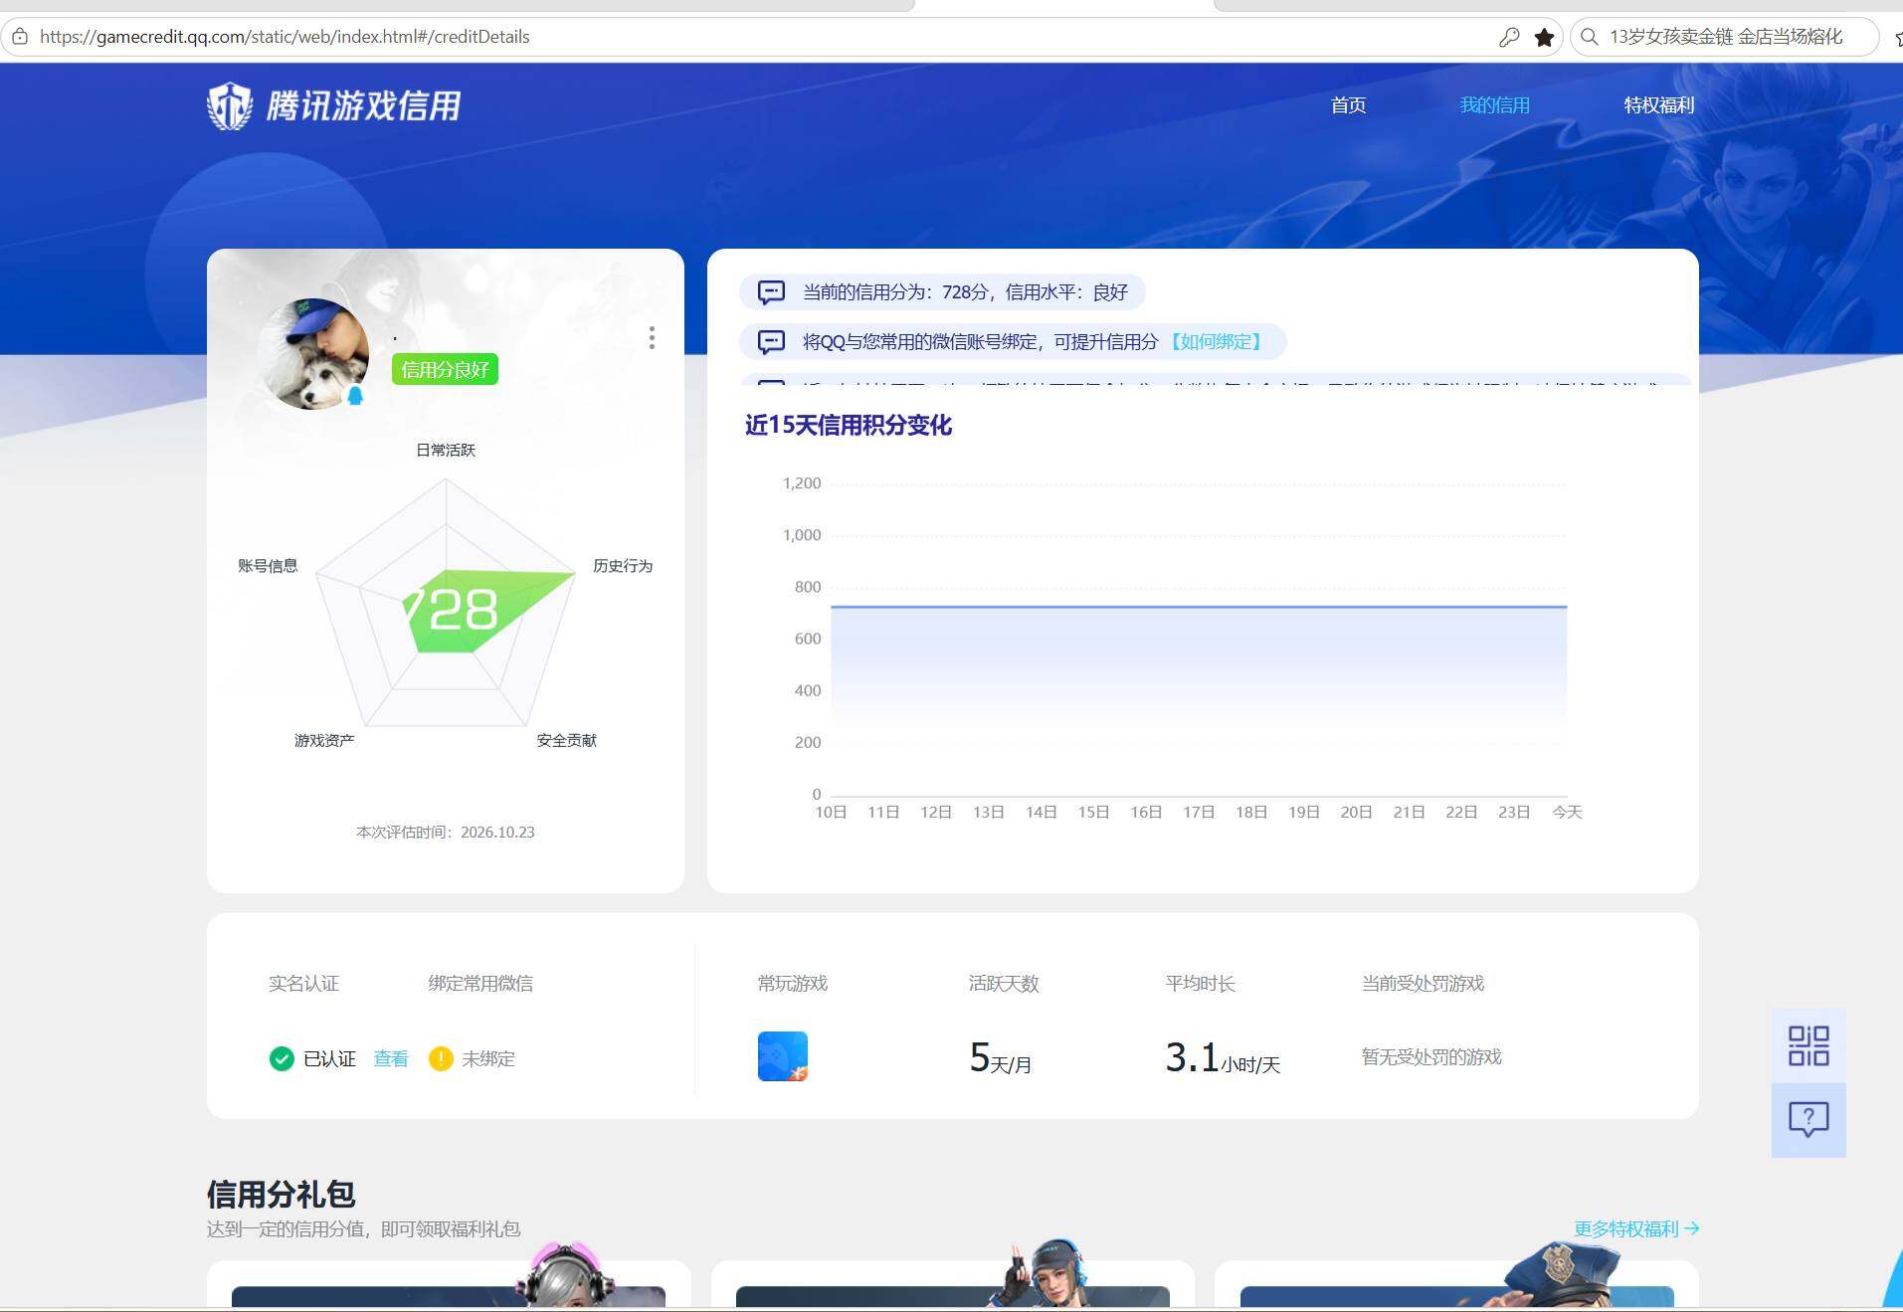Click the 更多特权福利 link
Viewport: 1903px width, 1312px height.
(x=1636, y=1228)
